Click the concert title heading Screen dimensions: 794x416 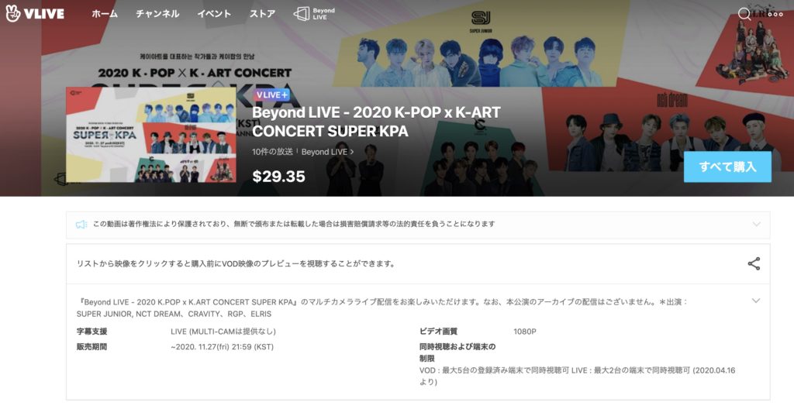pyautogui.click(x=376, y=122)
